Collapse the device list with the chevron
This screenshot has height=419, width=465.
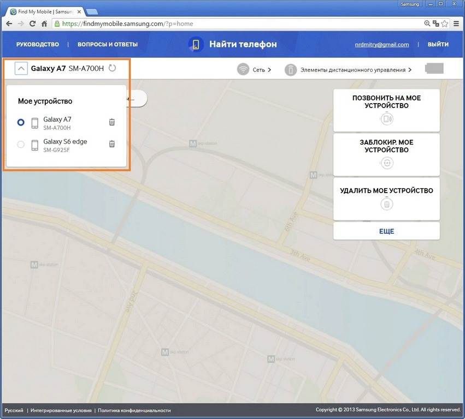point(21,69)
